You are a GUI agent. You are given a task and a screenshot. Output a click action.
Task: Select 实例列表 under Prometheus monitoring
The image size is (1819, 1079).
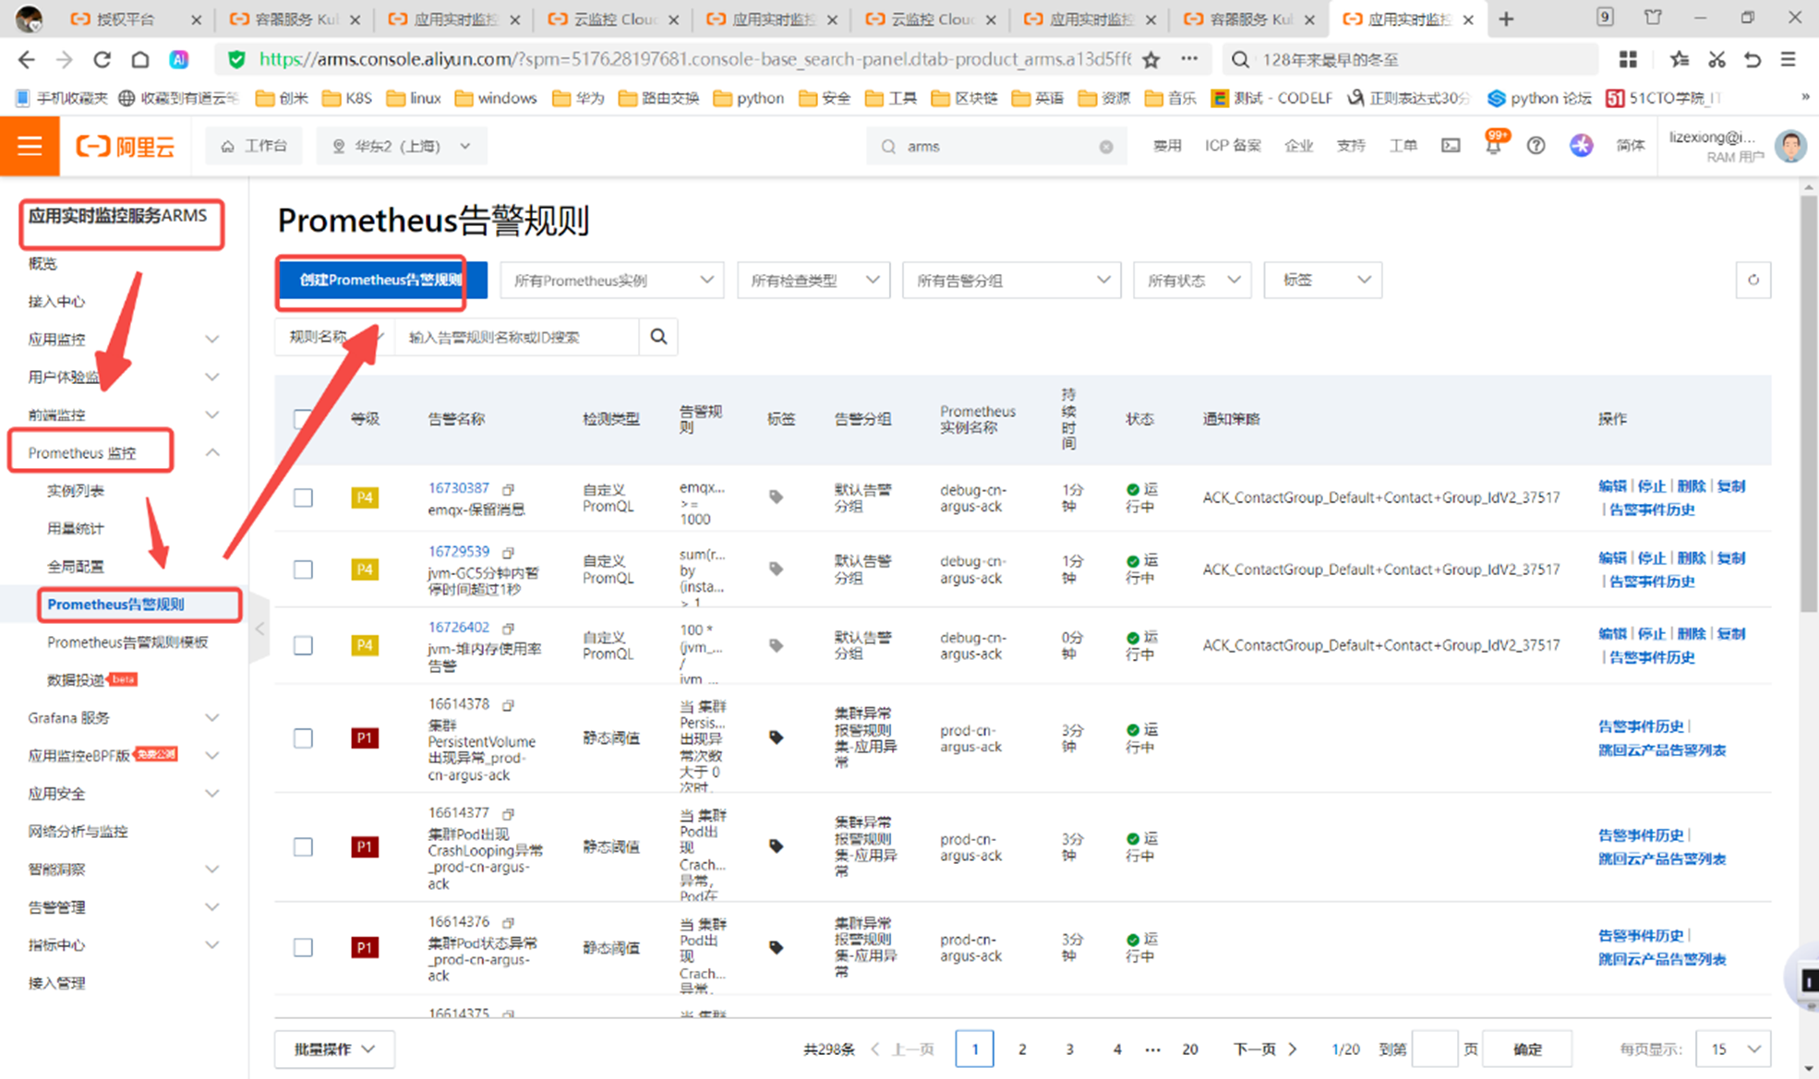(x=76, y=491)
